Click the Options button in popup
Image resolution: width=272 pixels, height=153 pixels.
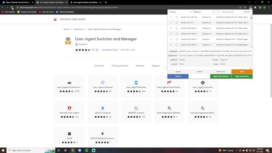[178, 72]
